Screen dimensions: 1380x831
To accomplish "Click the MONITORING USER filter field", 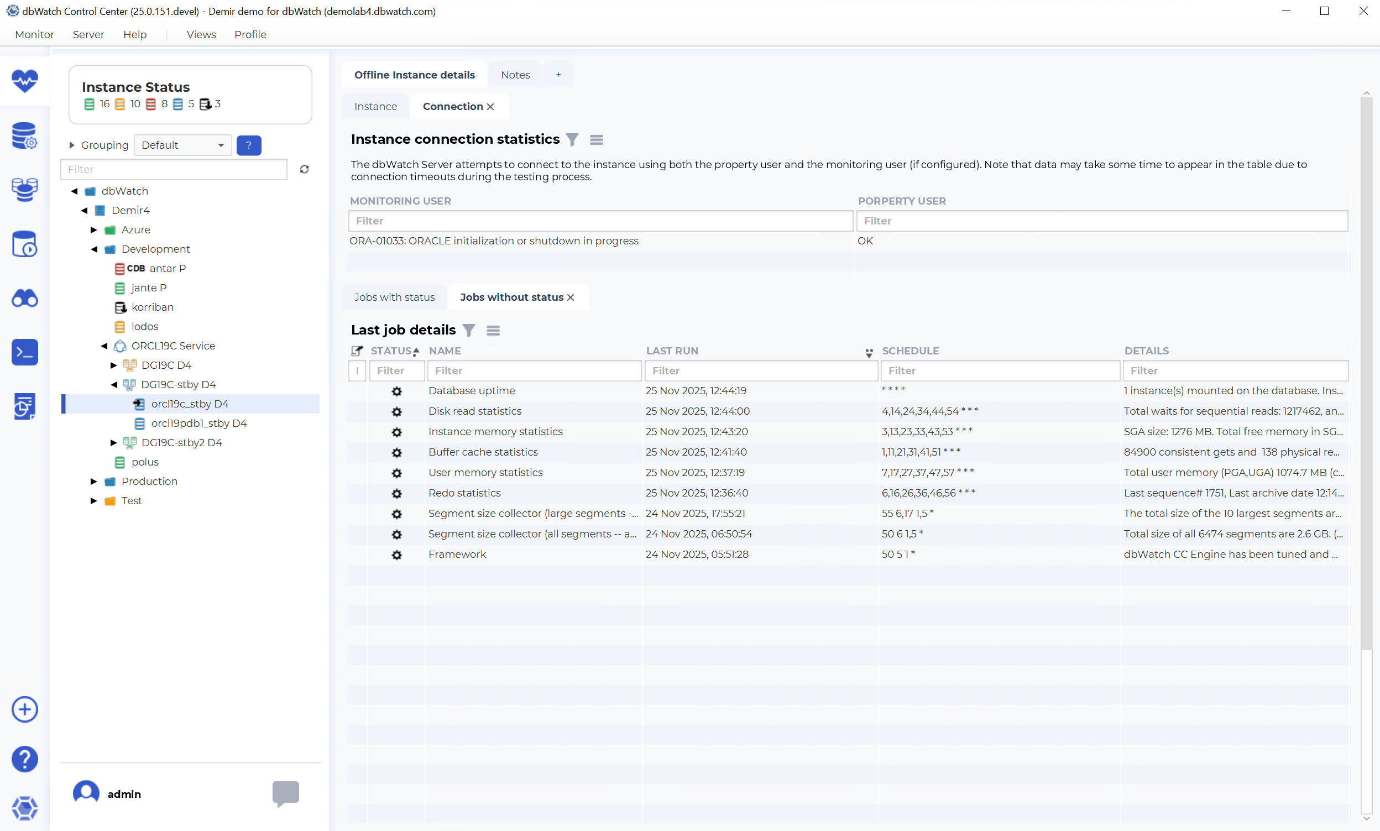I will [x=600, y=221].
